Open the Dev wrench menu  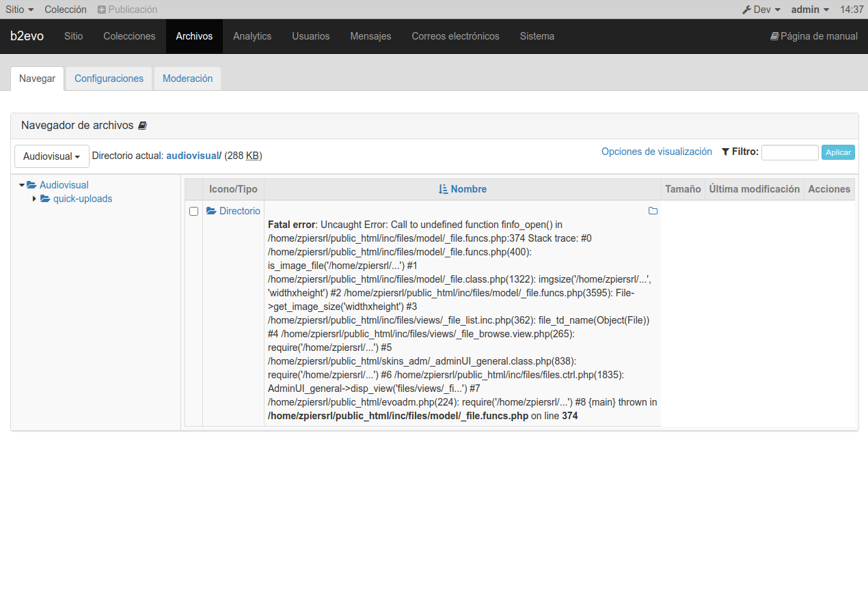click(x=761, y=10)
